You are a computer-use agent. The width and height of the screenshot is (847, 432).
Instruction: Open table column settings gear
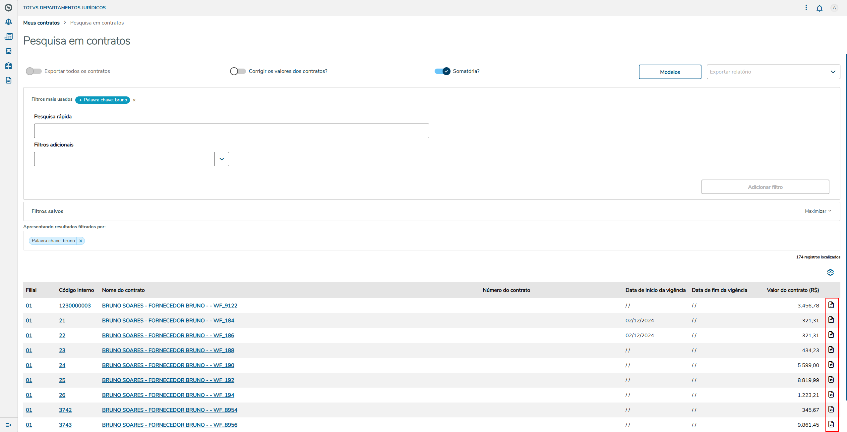coord(830,272)
